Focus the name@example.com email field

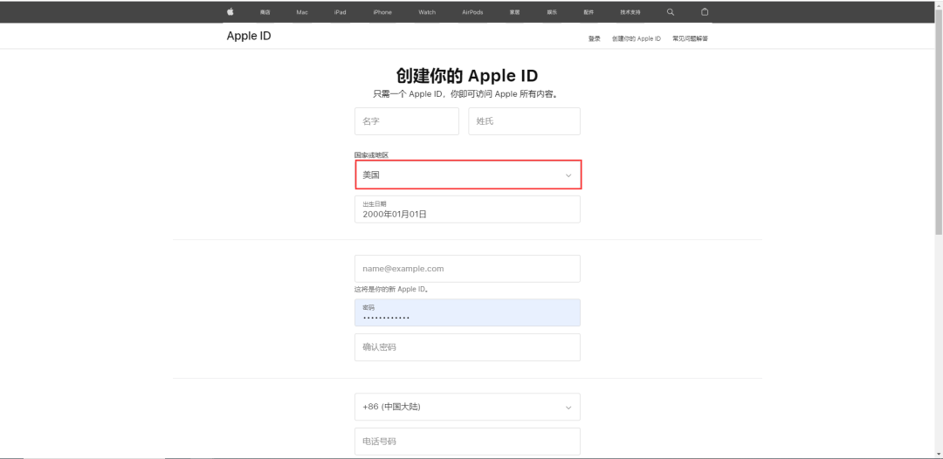(x=467, y=269)
